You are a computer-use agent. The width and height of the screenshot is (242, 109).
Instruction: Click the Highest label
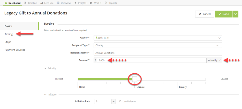(x=59, y=79)
